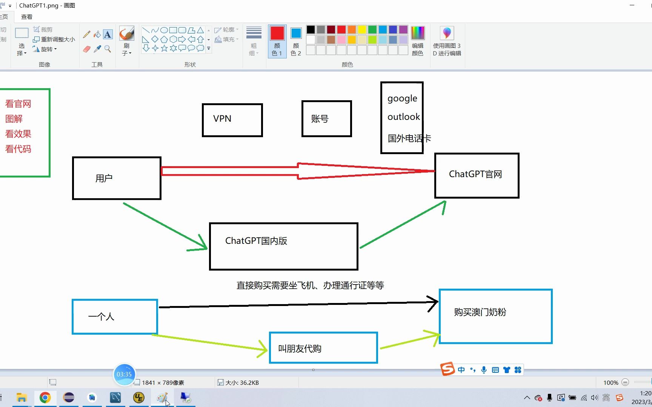The width and height of the screenshot is (652, 407).
Task: Pick the lime green color swatch
Action: click(x=372, y=40)
